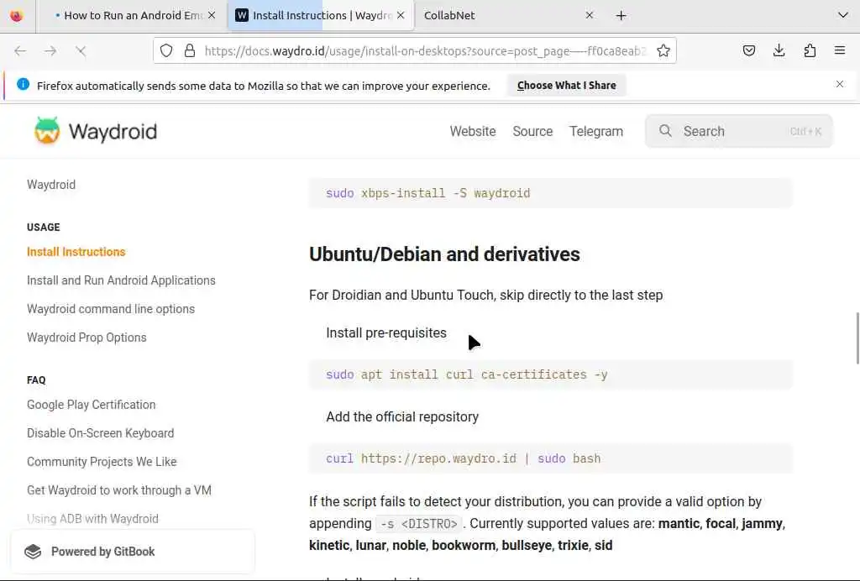Stop loading the page
Screen dimensions: 860x581
[81, 51]
